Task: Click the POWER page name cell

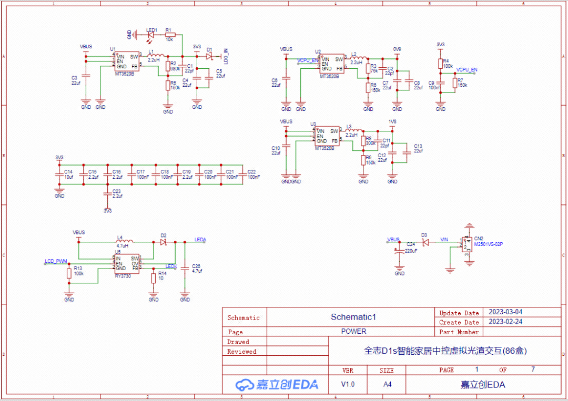Action: [x=353, y=332]
